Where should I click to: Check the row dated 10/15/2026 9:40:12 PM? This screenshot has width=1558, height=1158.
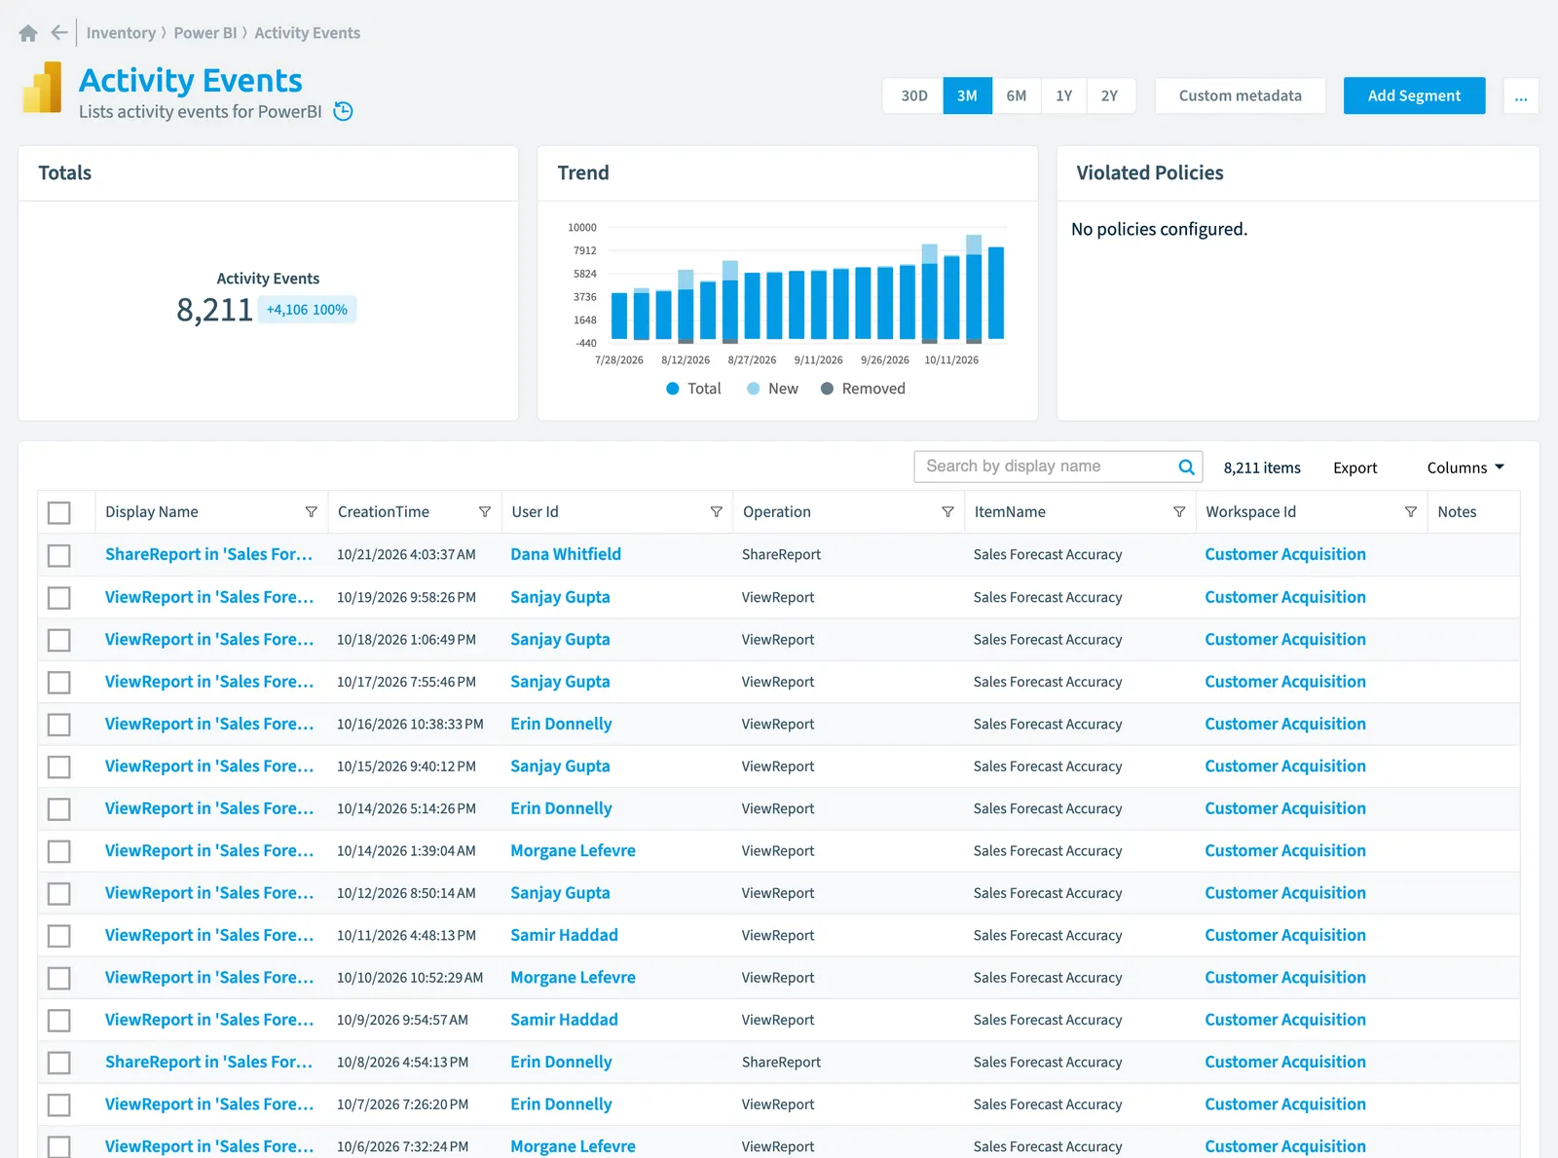(59, 766)
